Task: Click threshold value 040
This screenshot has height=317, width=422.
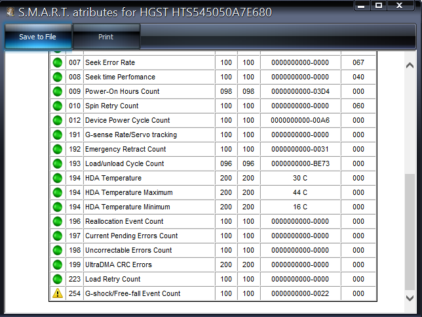Action: coord(358,77)
